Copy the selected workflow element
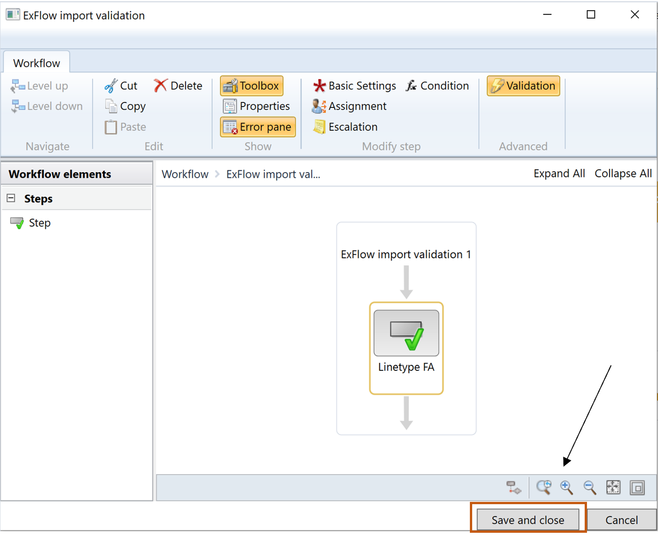This screenshot has width=658, height=536. pyautogui.click(x=125, y=106)
